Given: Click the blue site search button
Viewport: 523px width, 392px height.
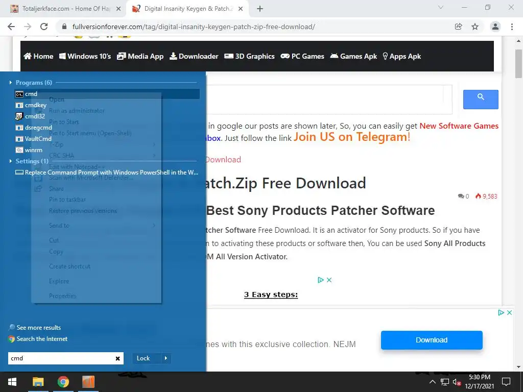Looking at the screenshot, I should [x=481, y=100].
